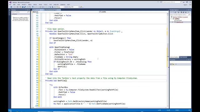
Task: Click the Start debugging play button
Action: (40, 7)
